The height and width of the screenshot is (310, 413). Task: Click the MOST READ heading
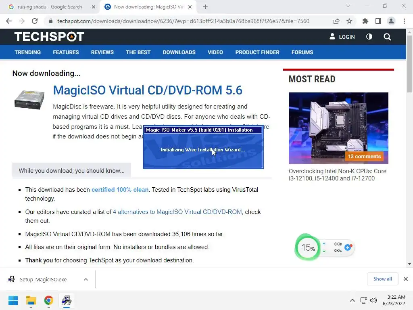(312, 79)
